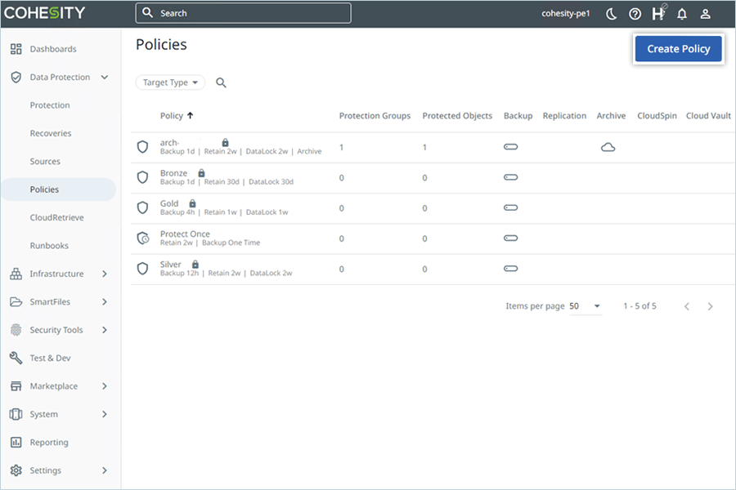Open the Protect Once policy name
The image size is (736, 490).
185,234
